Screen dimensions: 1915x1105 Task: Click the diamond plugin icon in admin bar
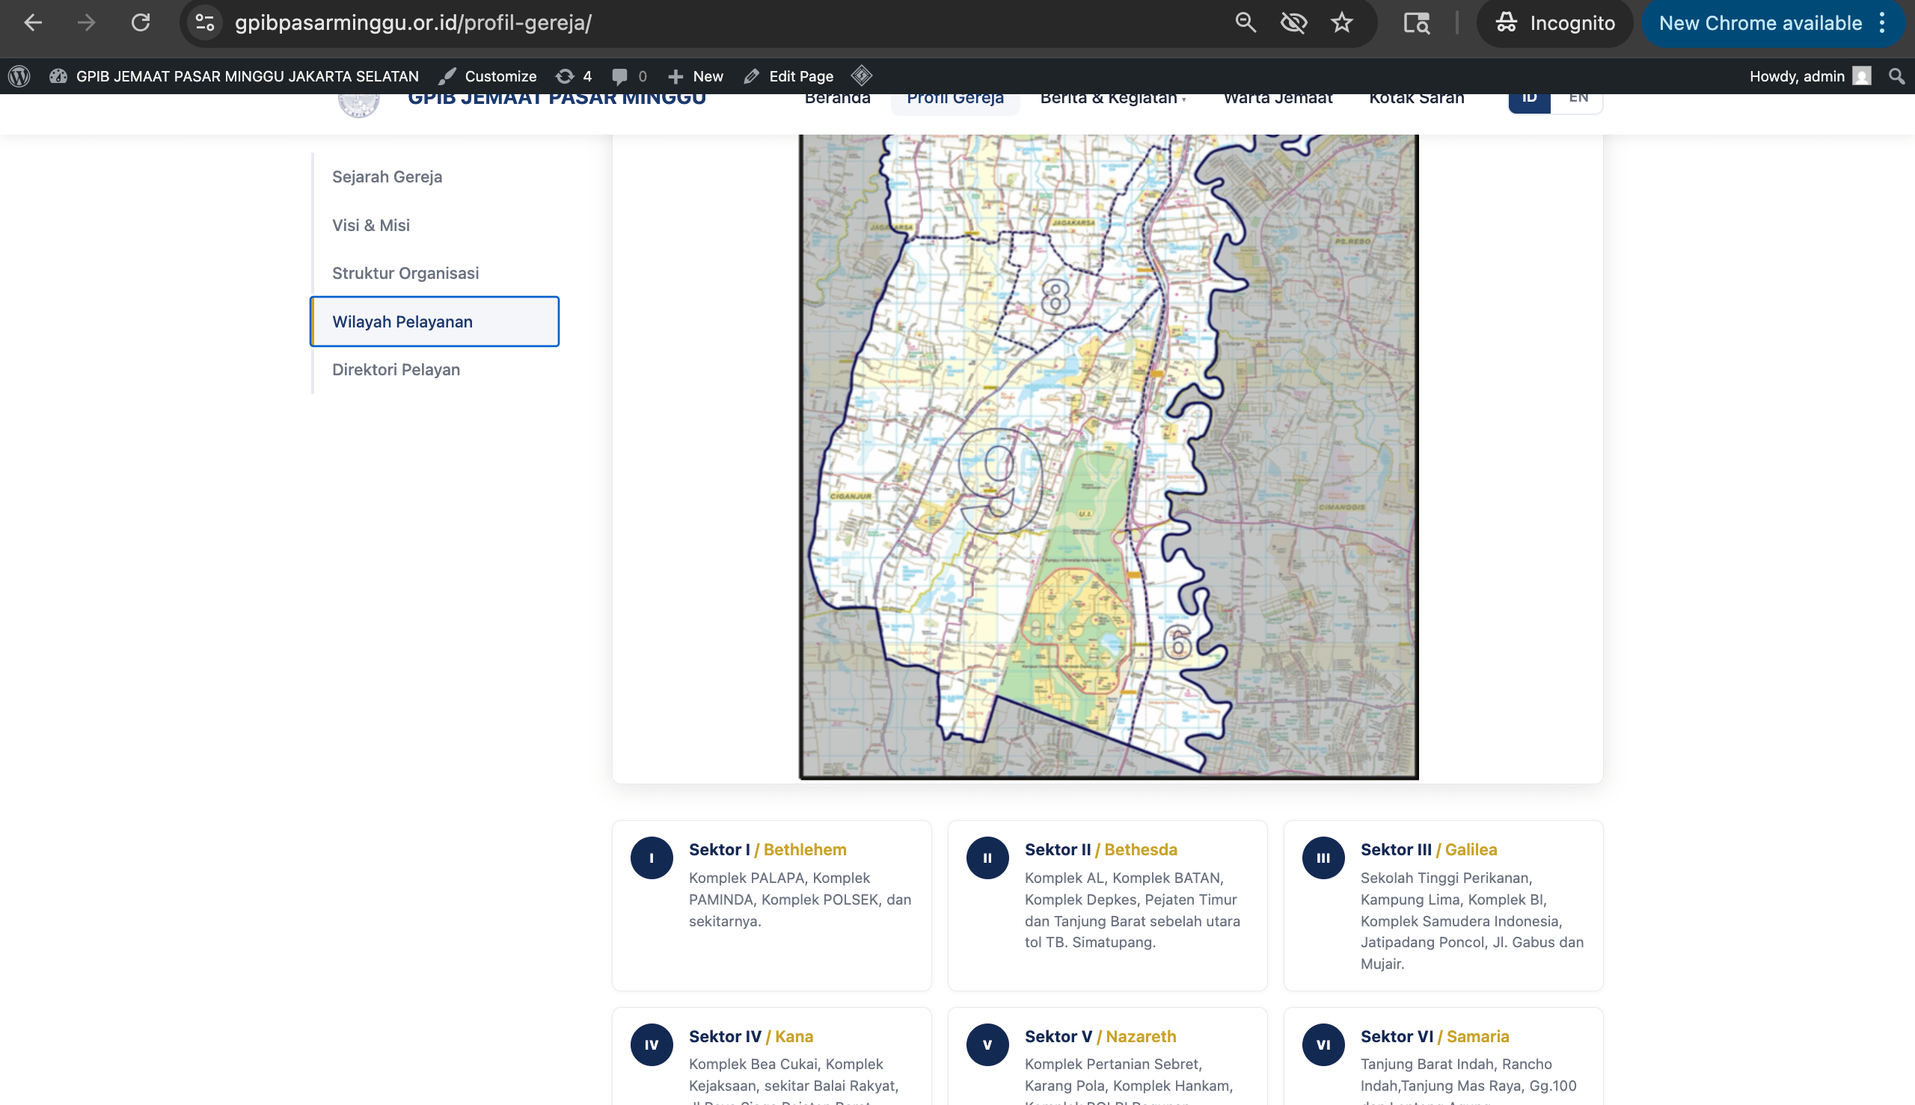coord(861,76)
